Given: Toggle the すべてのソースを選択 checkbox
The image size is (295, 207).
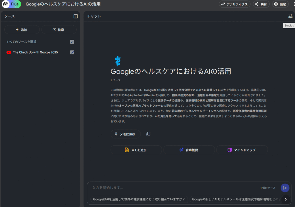Looking at the screenshot, I should (72, 42).
